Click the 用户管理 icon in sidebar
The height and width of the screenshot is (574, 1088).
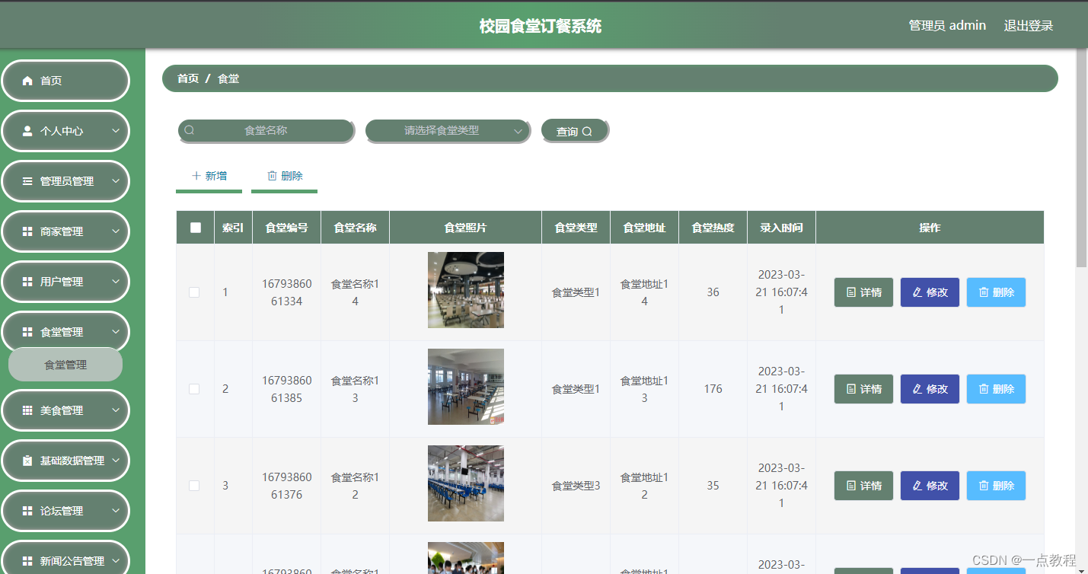(x=28, y=282)
